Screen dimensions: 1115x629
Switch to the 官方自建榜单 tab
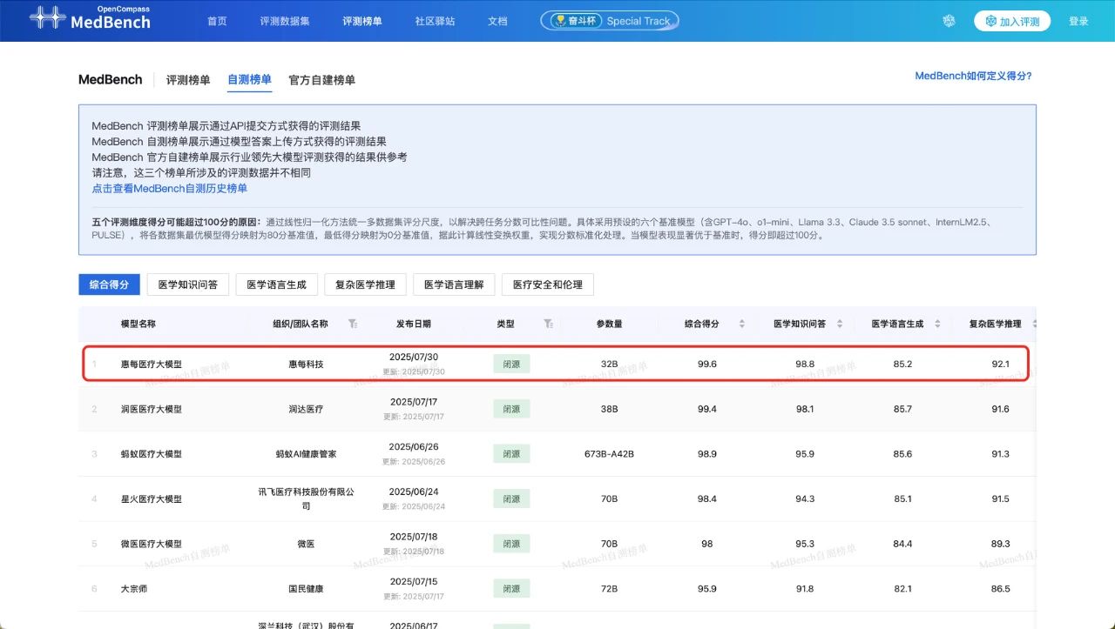321,80
